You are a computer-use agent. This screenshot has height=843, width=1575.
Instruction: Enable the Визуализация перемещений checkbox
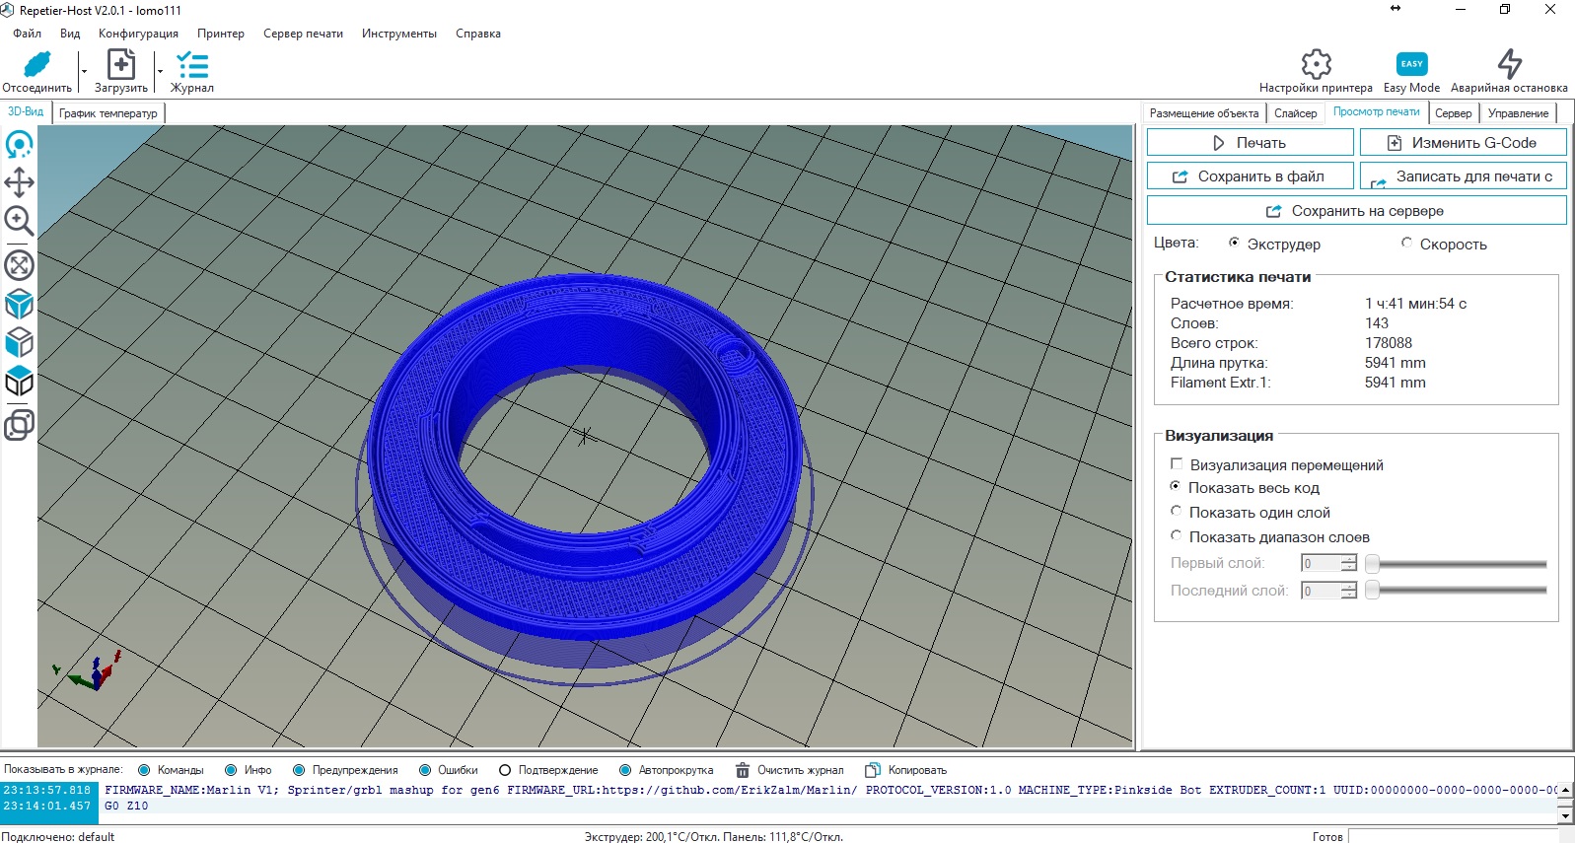[1177, 464]
